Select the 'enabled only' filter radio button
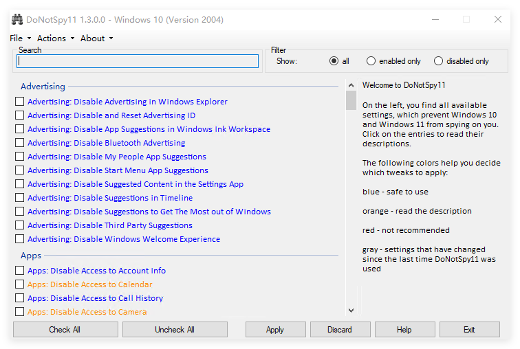 (x=371, y=61)
